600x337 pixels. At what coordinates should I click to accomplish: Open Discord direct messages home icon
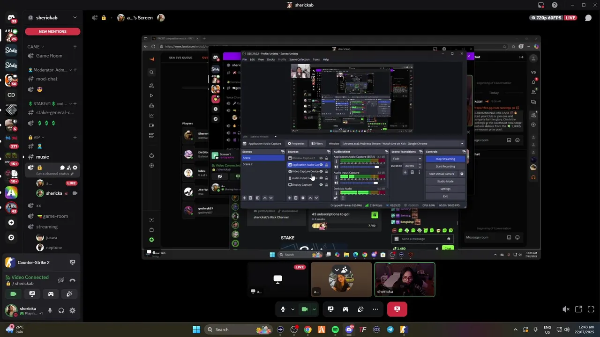[11, 18]
